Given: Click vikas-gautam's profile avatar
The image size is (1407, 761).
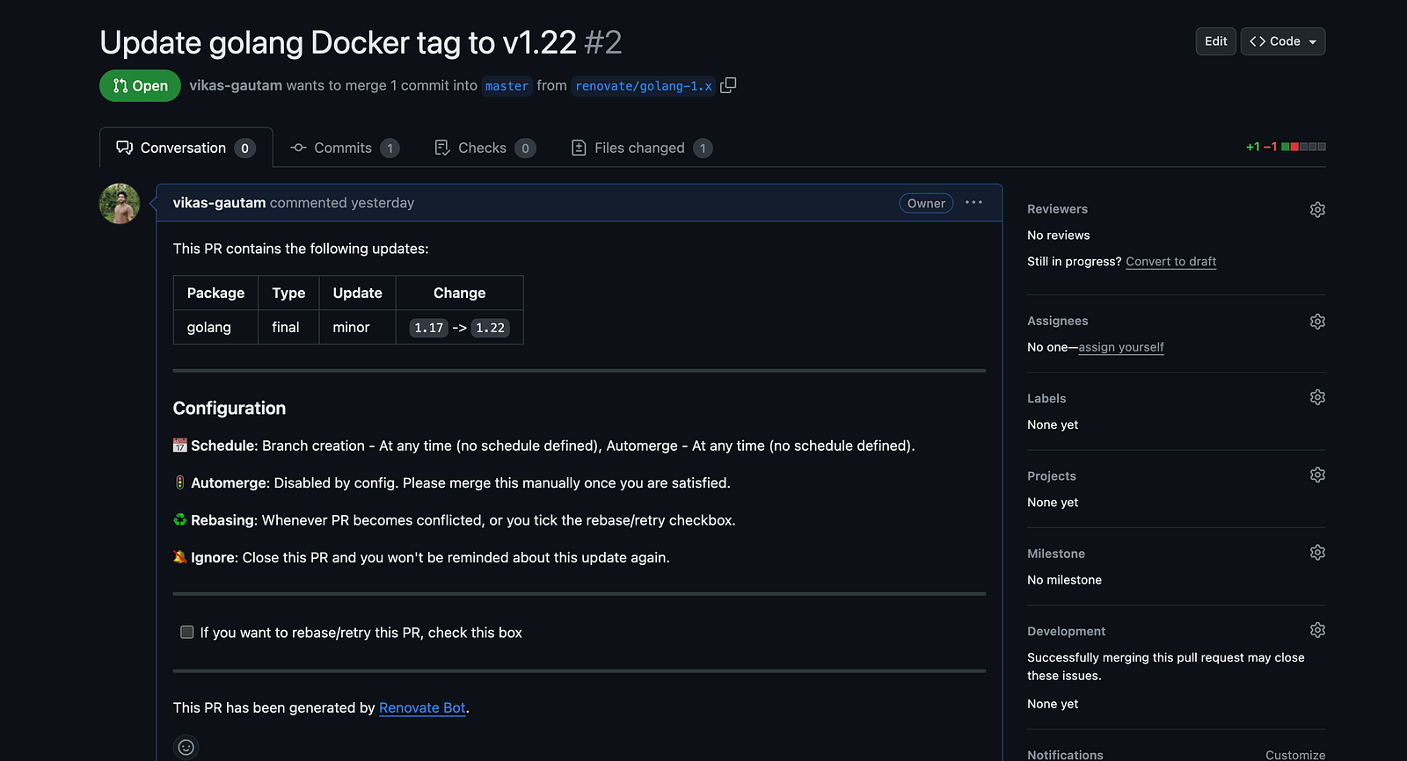Looking at the screenshot, I should [120, 204].
